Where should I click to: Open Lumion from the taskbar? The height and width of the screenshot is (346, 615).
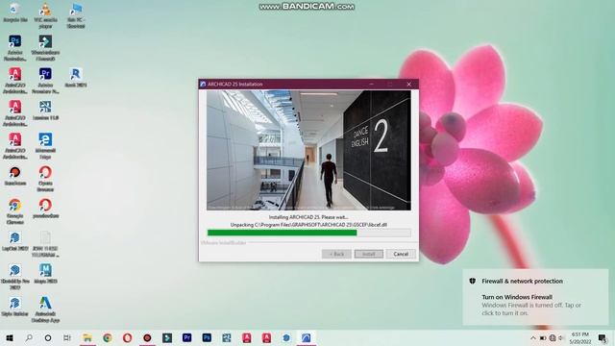[227, 337]
